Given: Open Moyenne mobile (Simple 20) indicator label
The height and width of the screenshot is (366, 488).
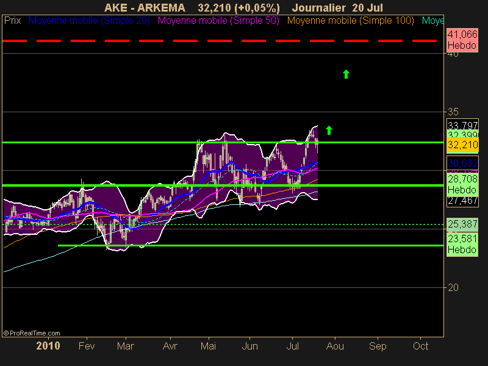Looking at the screenshot, I should point(89,21).
